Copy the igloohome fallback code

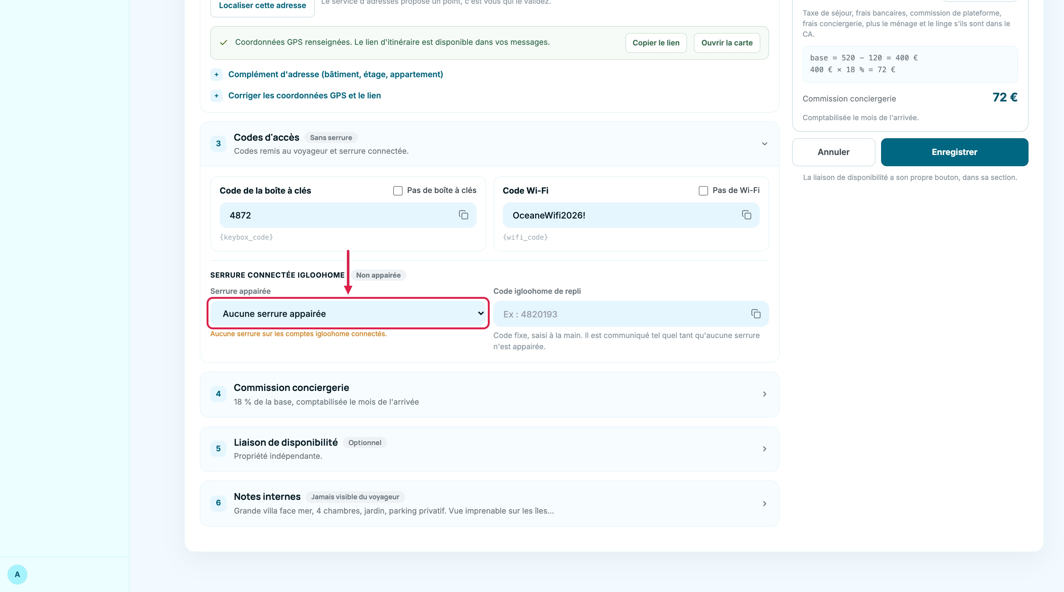click(x=756, y=314)
